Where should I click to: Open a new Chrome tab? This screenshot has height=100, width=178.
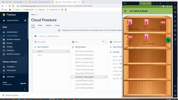[83, 2]
